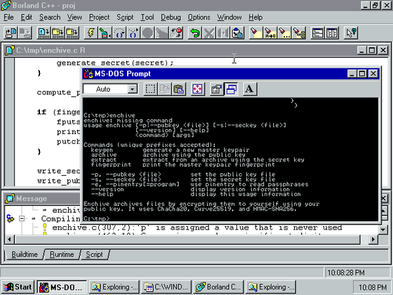Click the Paste icon in MS-DOS Prompt toolbar
This screenshot has height=295, width=393.
click(x=179, y=89)
